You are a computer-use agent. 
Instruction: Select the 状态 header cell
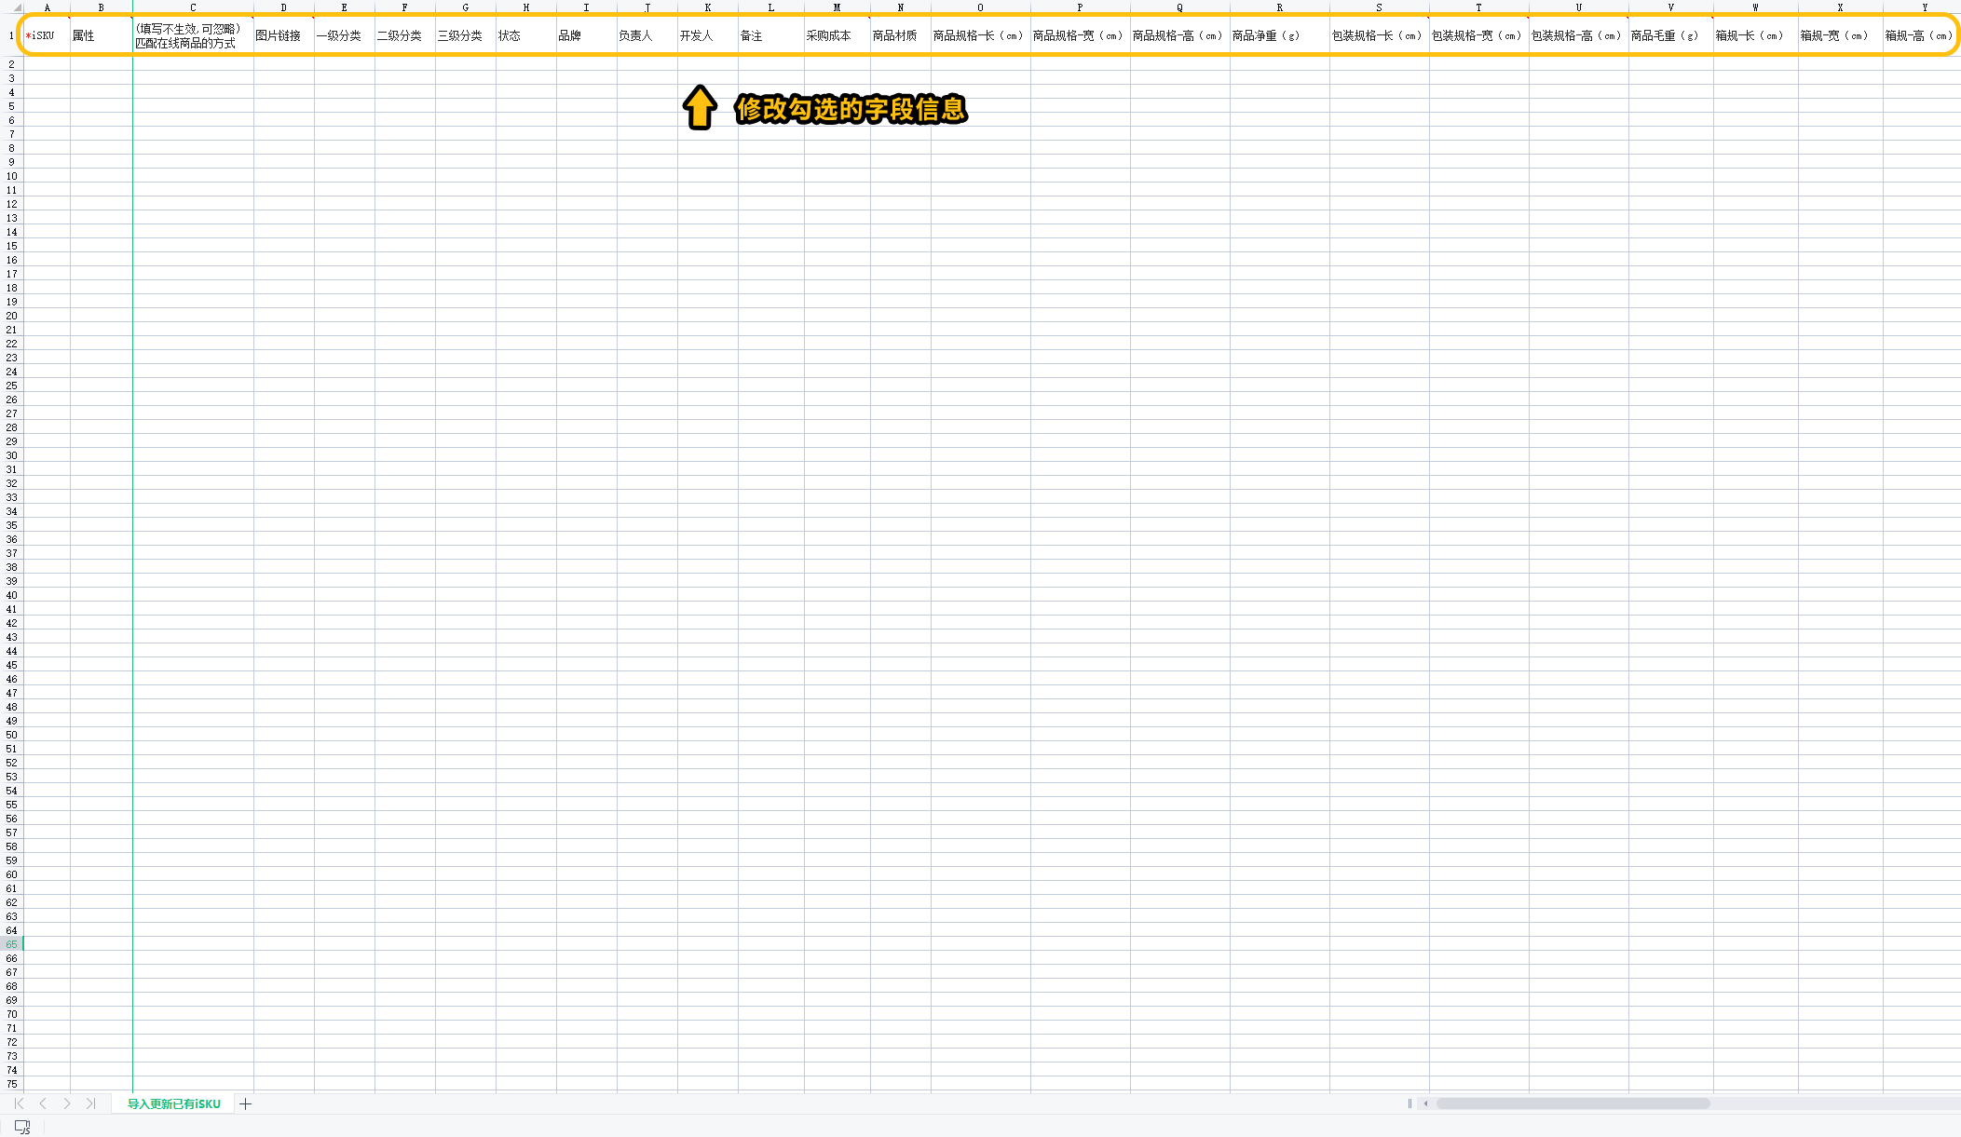pyautogui.click(x=526, y=35)
